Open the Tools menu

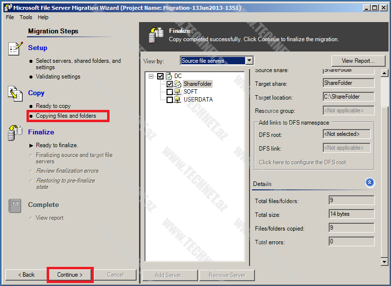click(x=26, y=17)
